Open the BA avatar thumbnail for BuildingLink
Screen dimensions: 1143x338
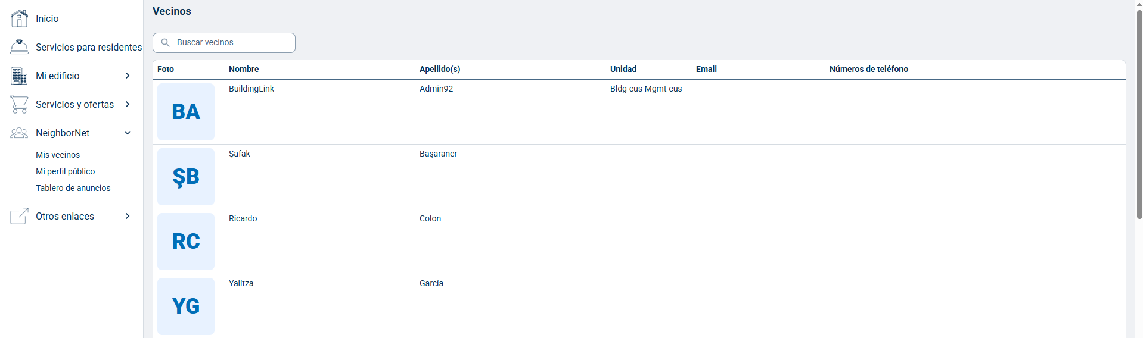coord(186,112)
